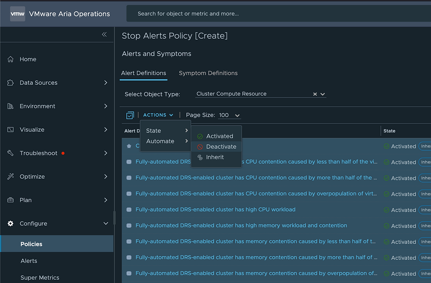Click green check icon for high CPU workload row

[386, 210]
